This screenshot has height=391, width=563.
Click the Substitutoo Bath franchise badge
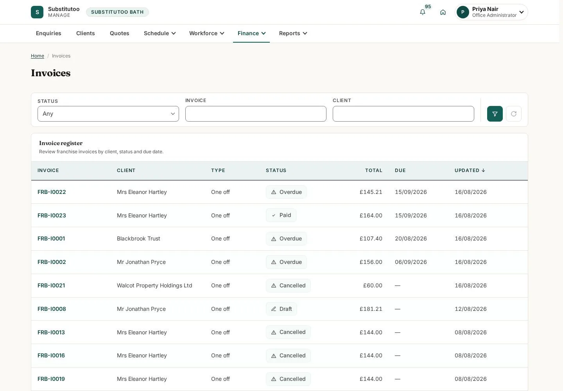117,12
